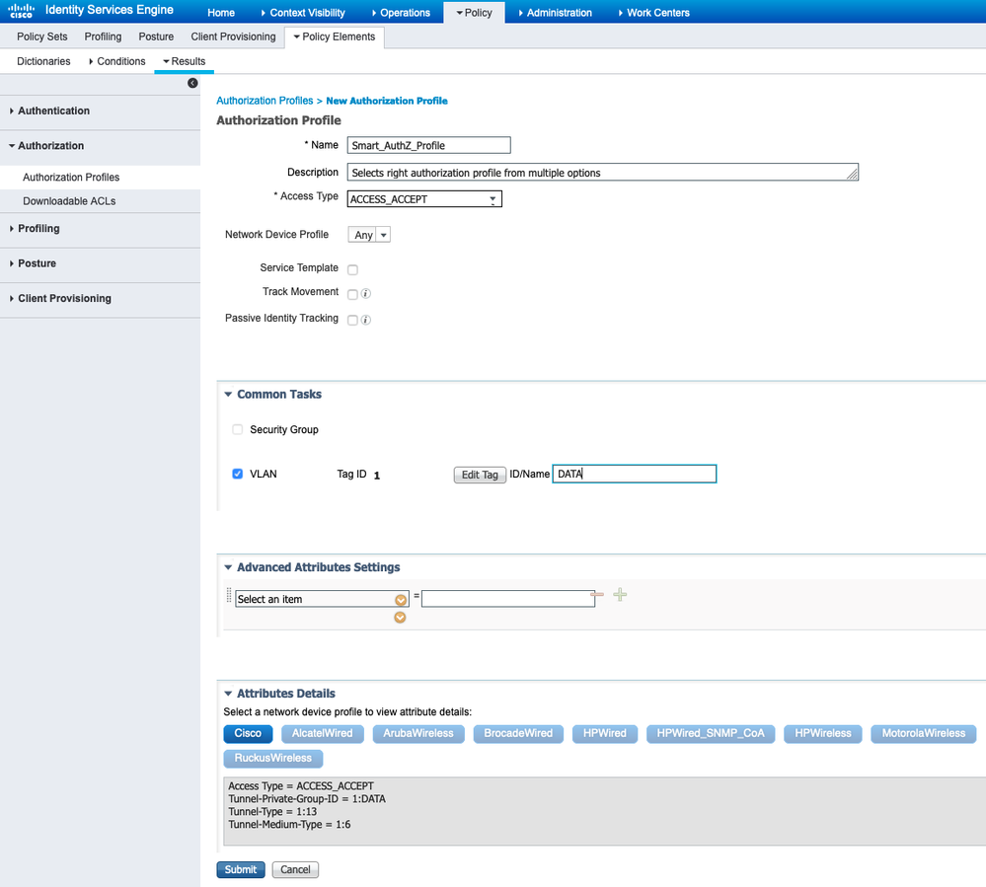
Task: Click the minus remove attribute icon
Action: tap(597, 594)
